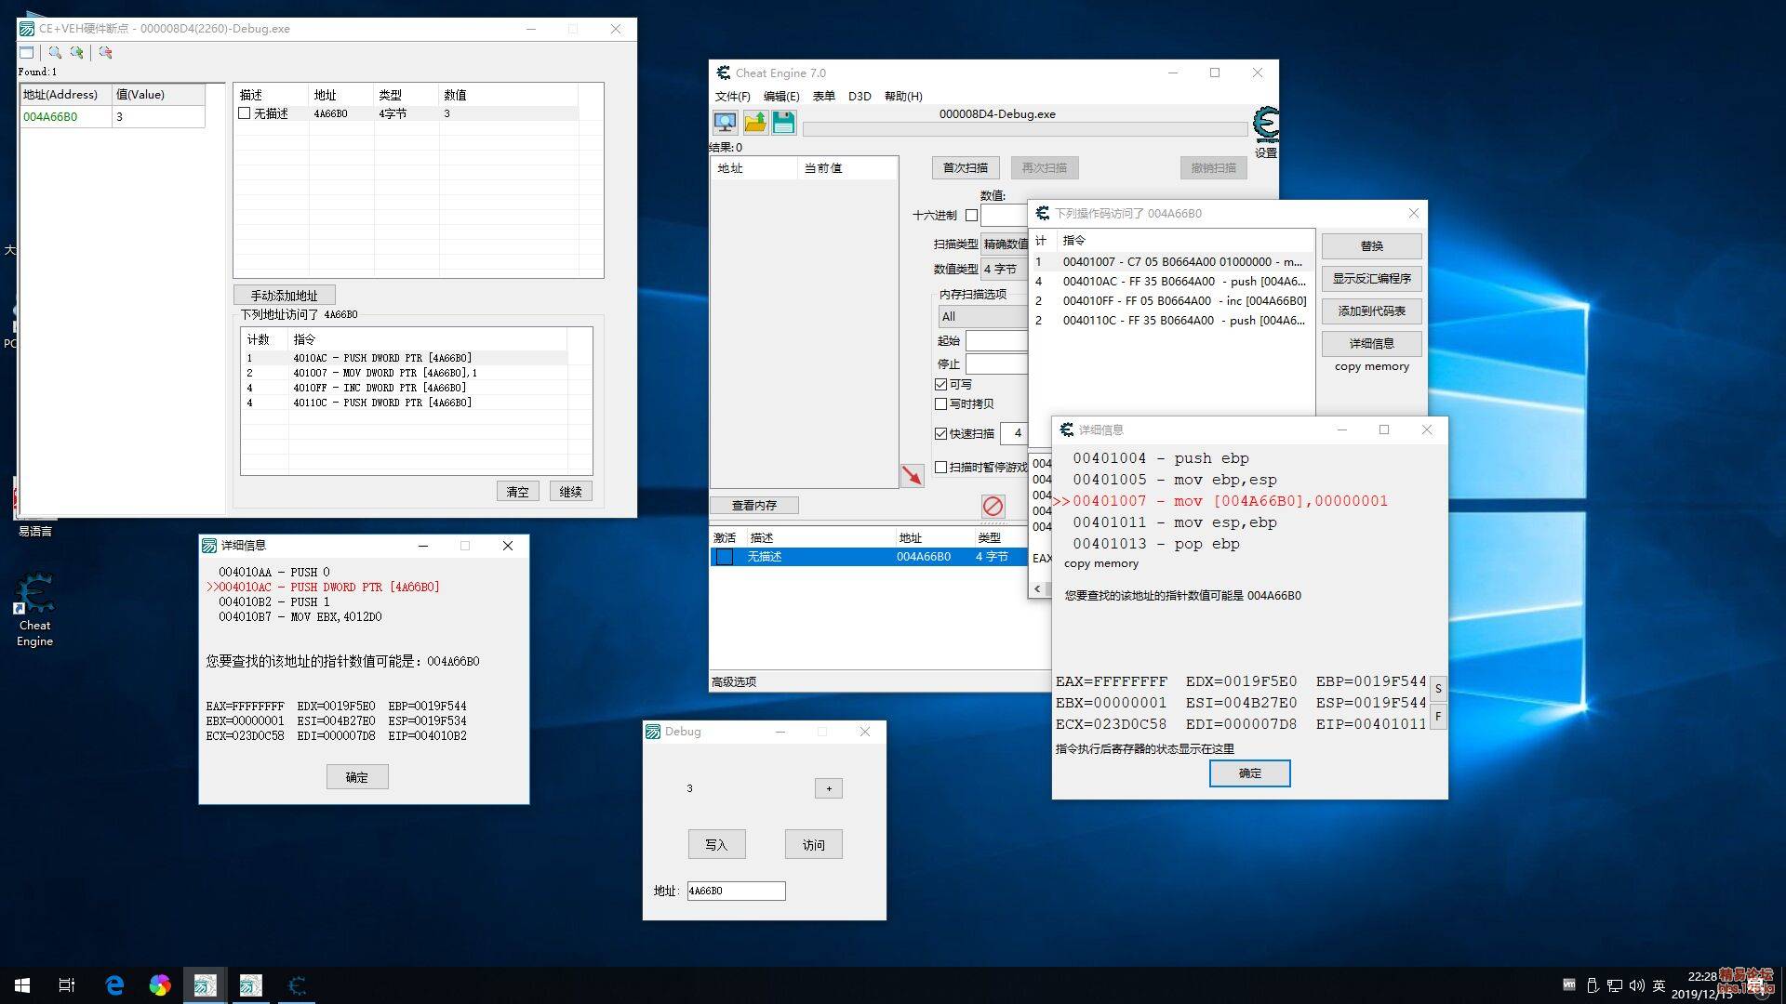
Task: Click the 查看内存 memory view button
Action: click(754, 506)
